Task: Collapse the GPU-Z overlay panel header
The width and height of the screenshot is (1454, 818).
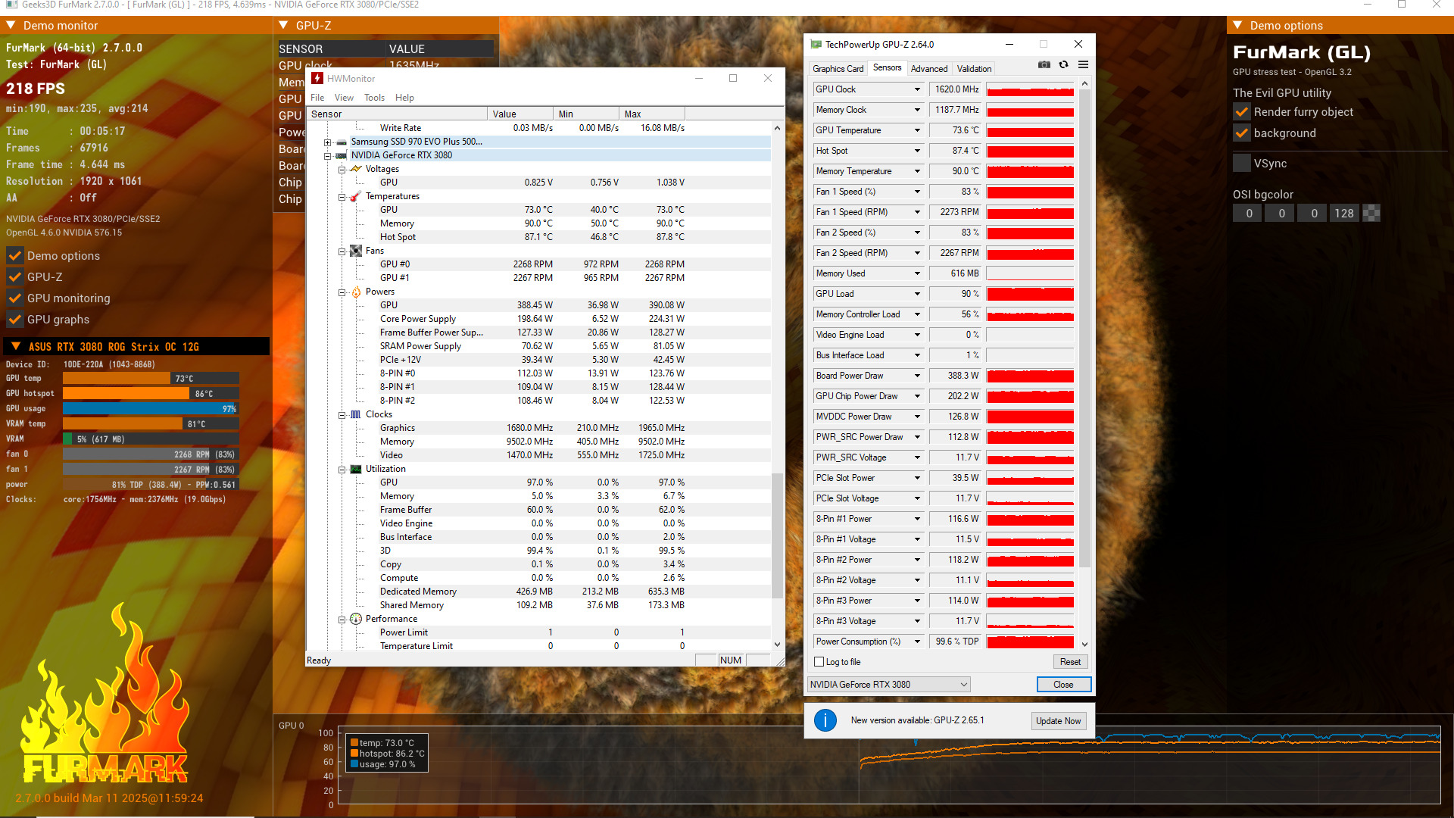Action: [x=283, y=25]
